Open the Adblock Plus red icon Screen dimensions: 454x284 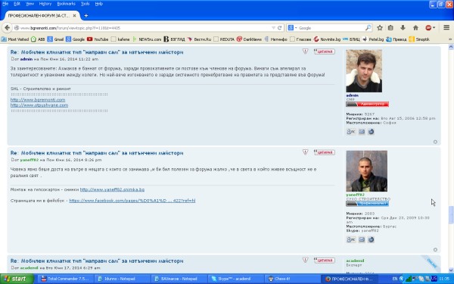(428, 28)
